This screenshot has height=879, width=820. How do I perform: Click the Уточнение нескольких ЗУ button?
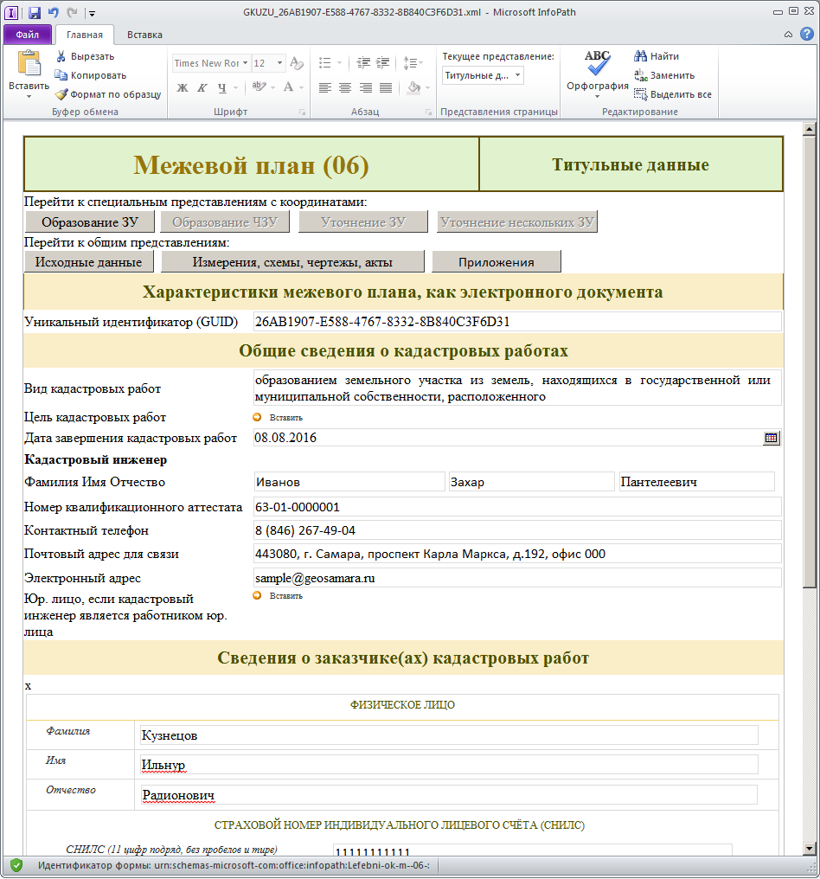click(x=517, y=222)
